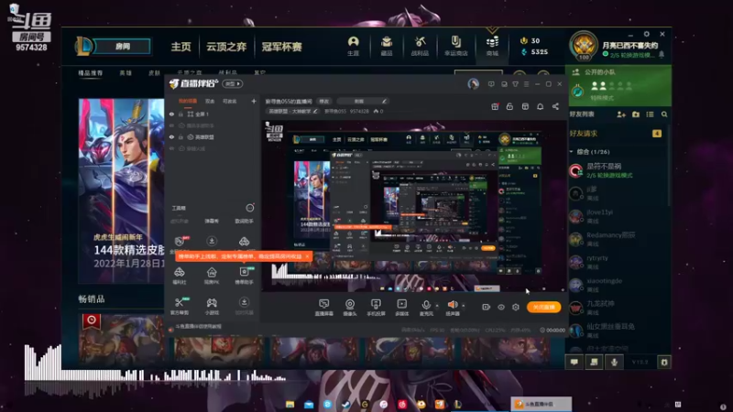Toggle visibility eye for 全屏 1 source
This screenshot has width=733, height=412.
pyautogui.click(x=171, y=114)
